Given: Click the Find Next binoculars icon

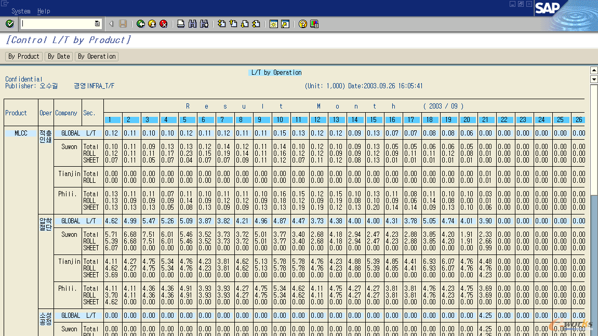Looking at the screenshot, I should 204,24.
